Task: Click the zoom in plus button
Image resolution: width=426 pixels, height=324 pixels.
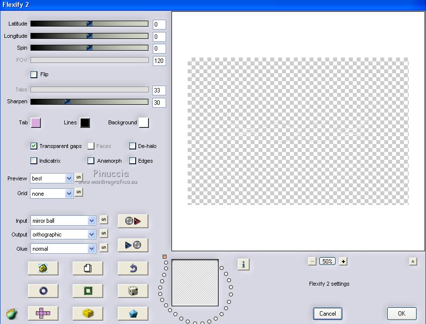Action: (x=343, y=262)
